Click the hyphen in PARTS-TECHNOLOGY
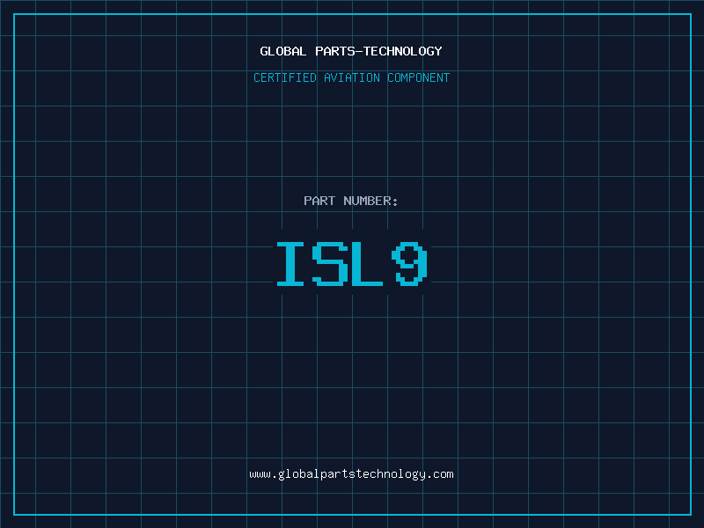 [359, 51]
